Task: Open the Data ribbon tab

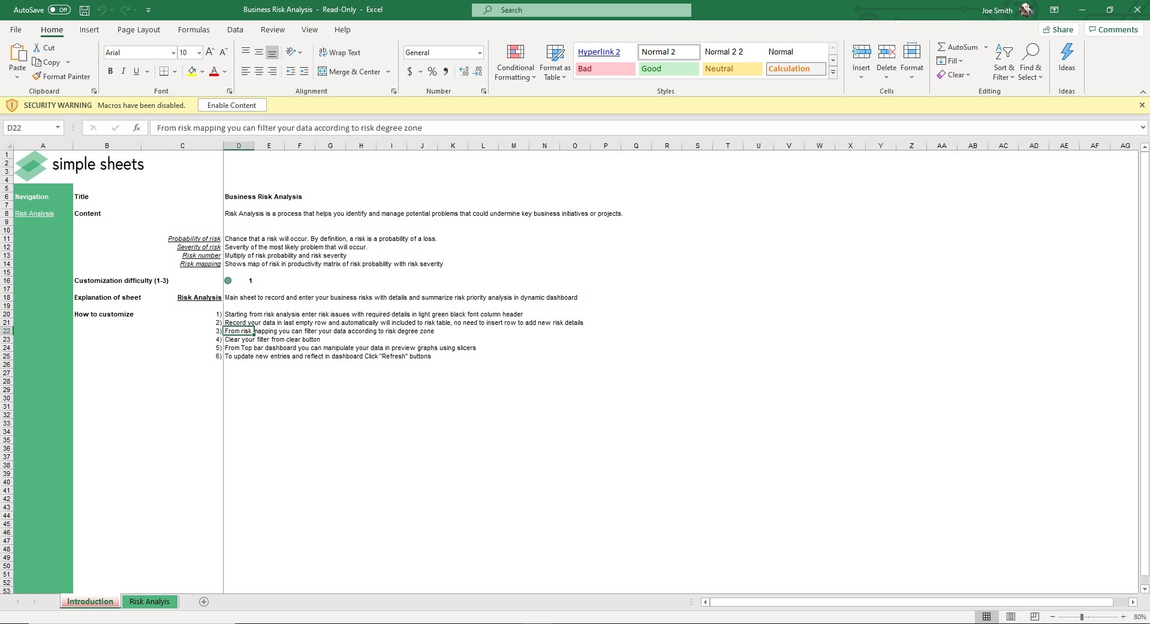Action: (x=235, y=29)
